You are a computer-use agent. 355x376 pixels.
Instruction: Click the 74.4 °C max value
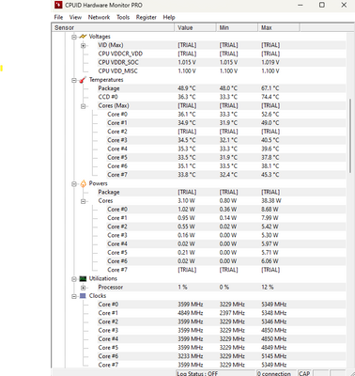(270, 97)
